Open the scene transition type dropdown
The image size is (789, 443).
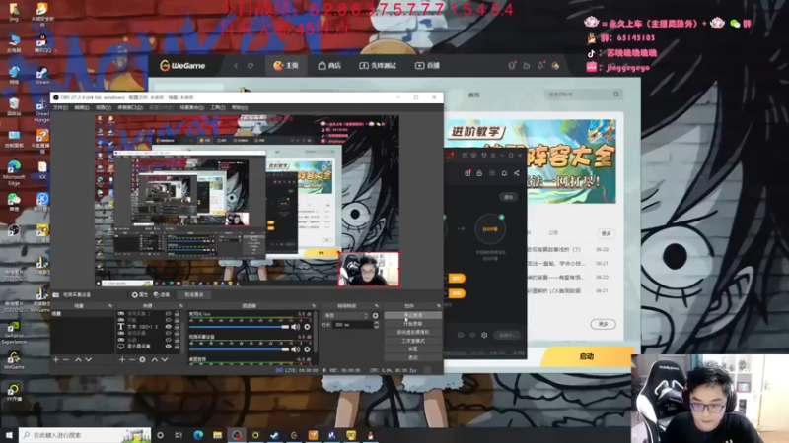point(346,316)
